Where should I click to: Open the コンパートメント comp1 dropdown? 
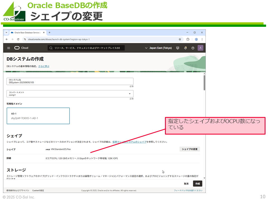coord(70,94)
